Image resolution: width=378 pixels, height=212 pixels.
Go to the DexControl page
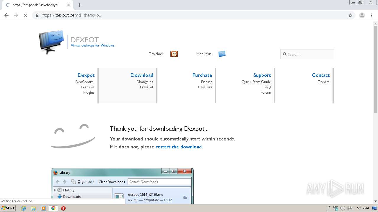85,82
